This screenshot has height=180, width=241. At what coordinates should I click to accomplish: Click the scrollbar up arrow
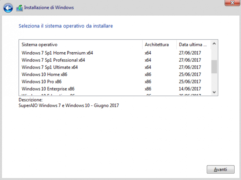[214, 44]
